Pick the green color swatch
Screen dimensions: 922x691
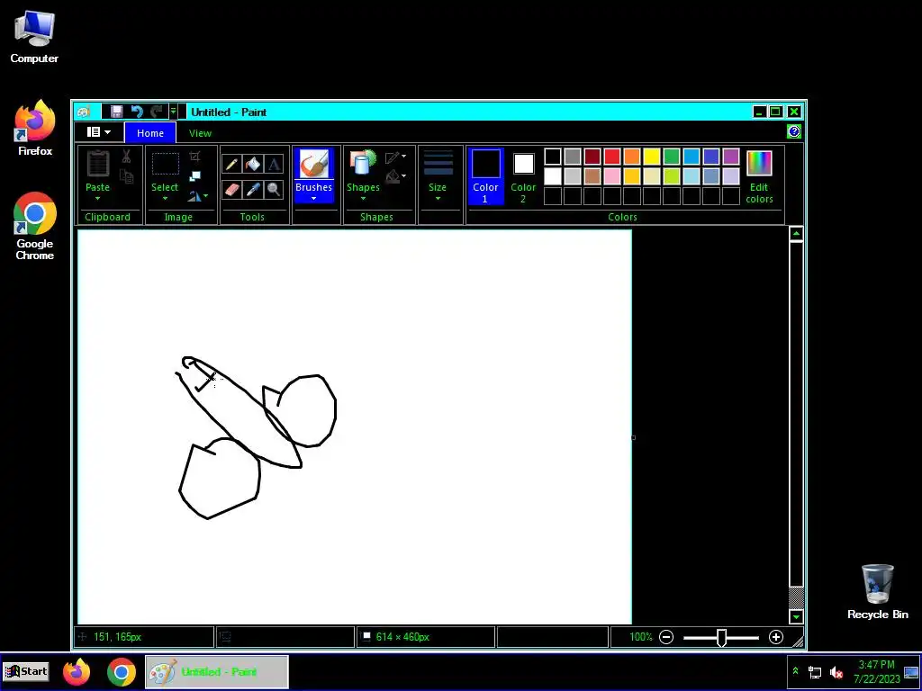point(672,157)
